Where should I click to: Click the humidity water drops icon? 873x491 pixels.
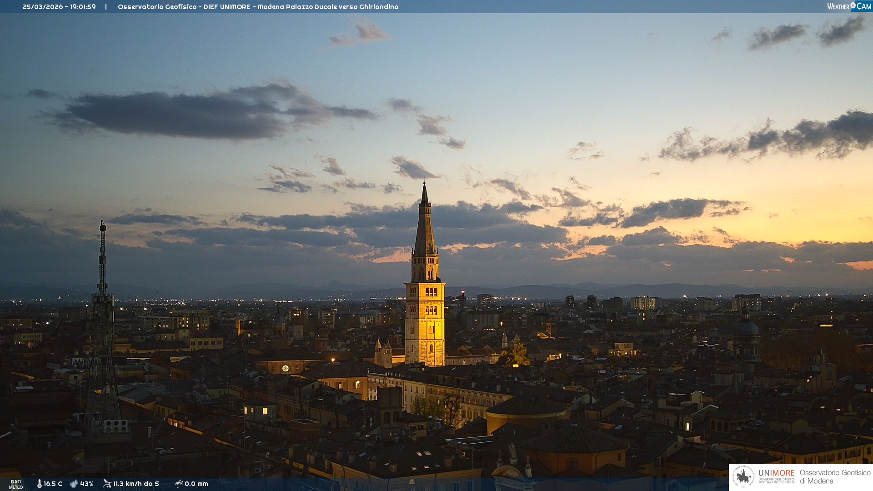point(74,484)
